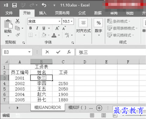Open the Font Color dropdown arrow
146x119 pixels.
(x=59, y=35)
